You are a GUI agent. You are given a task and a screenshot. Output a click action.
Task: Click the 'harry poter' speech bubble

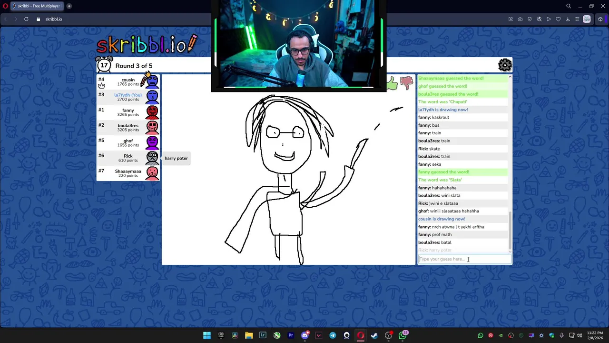pyautogui.click(x=176, y=158)
